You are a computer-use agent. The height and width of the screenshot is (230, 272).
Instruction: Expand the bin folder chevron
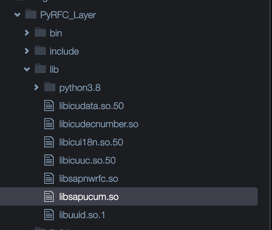pyautogui.click(x=27, y=33)
